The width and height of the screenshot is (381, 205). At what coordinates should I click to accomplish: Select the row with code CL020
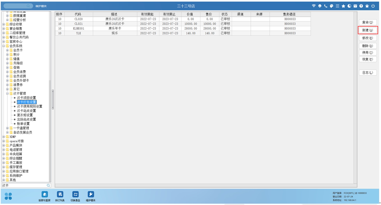tap(183, 19)
